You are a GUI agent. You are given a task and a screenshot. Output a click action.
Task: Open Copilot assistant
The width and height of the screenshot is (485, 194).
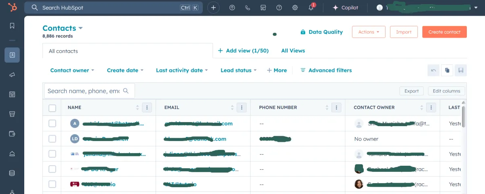click(345, 8)
